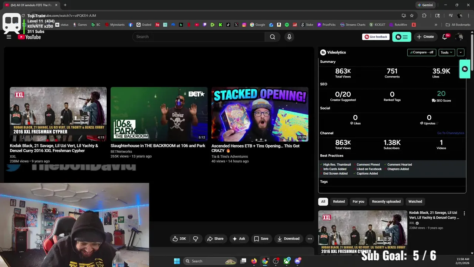Viewport: 474px width, 267px height.
Task: Open YouTube notifications bell
Action: (x=445, y=37)
